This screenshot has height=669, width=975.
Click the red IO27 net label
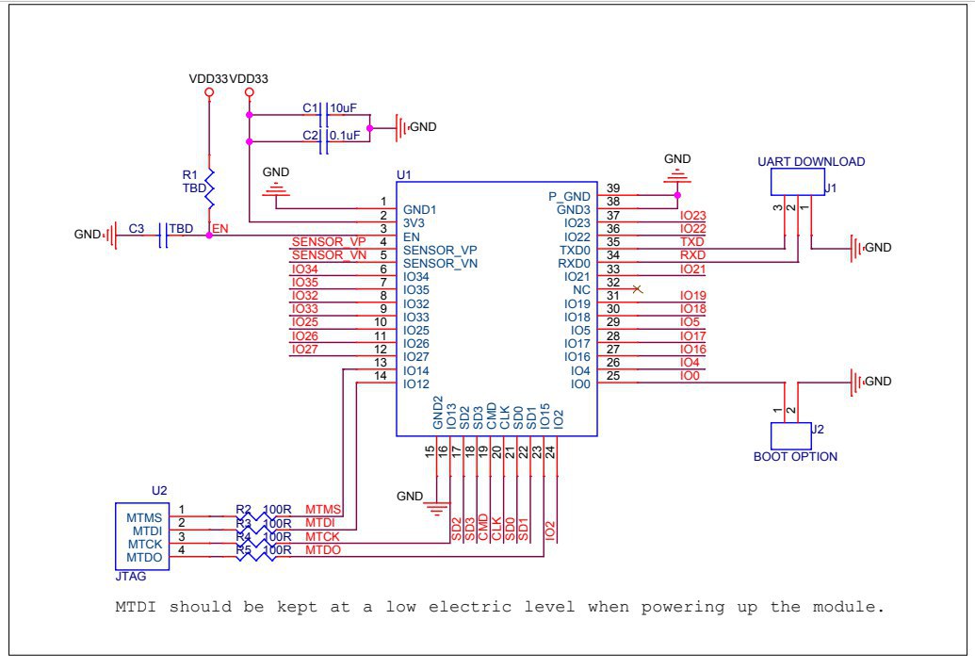pos(304,350)
